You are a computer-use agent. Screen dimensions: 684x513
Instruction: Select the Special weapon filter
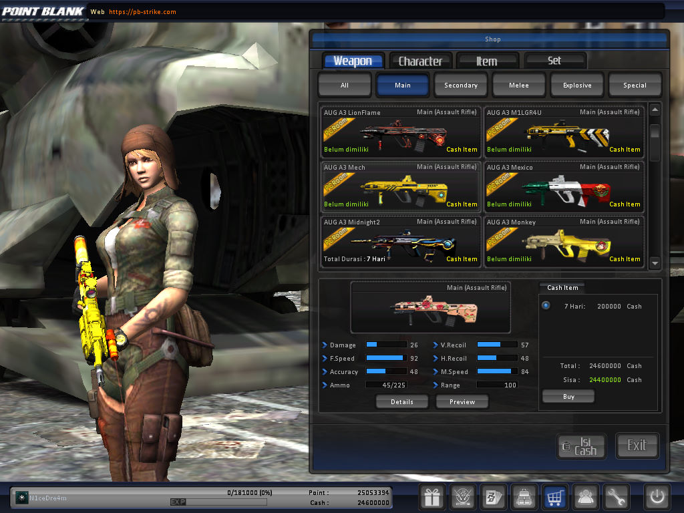[x=635, y=85]
